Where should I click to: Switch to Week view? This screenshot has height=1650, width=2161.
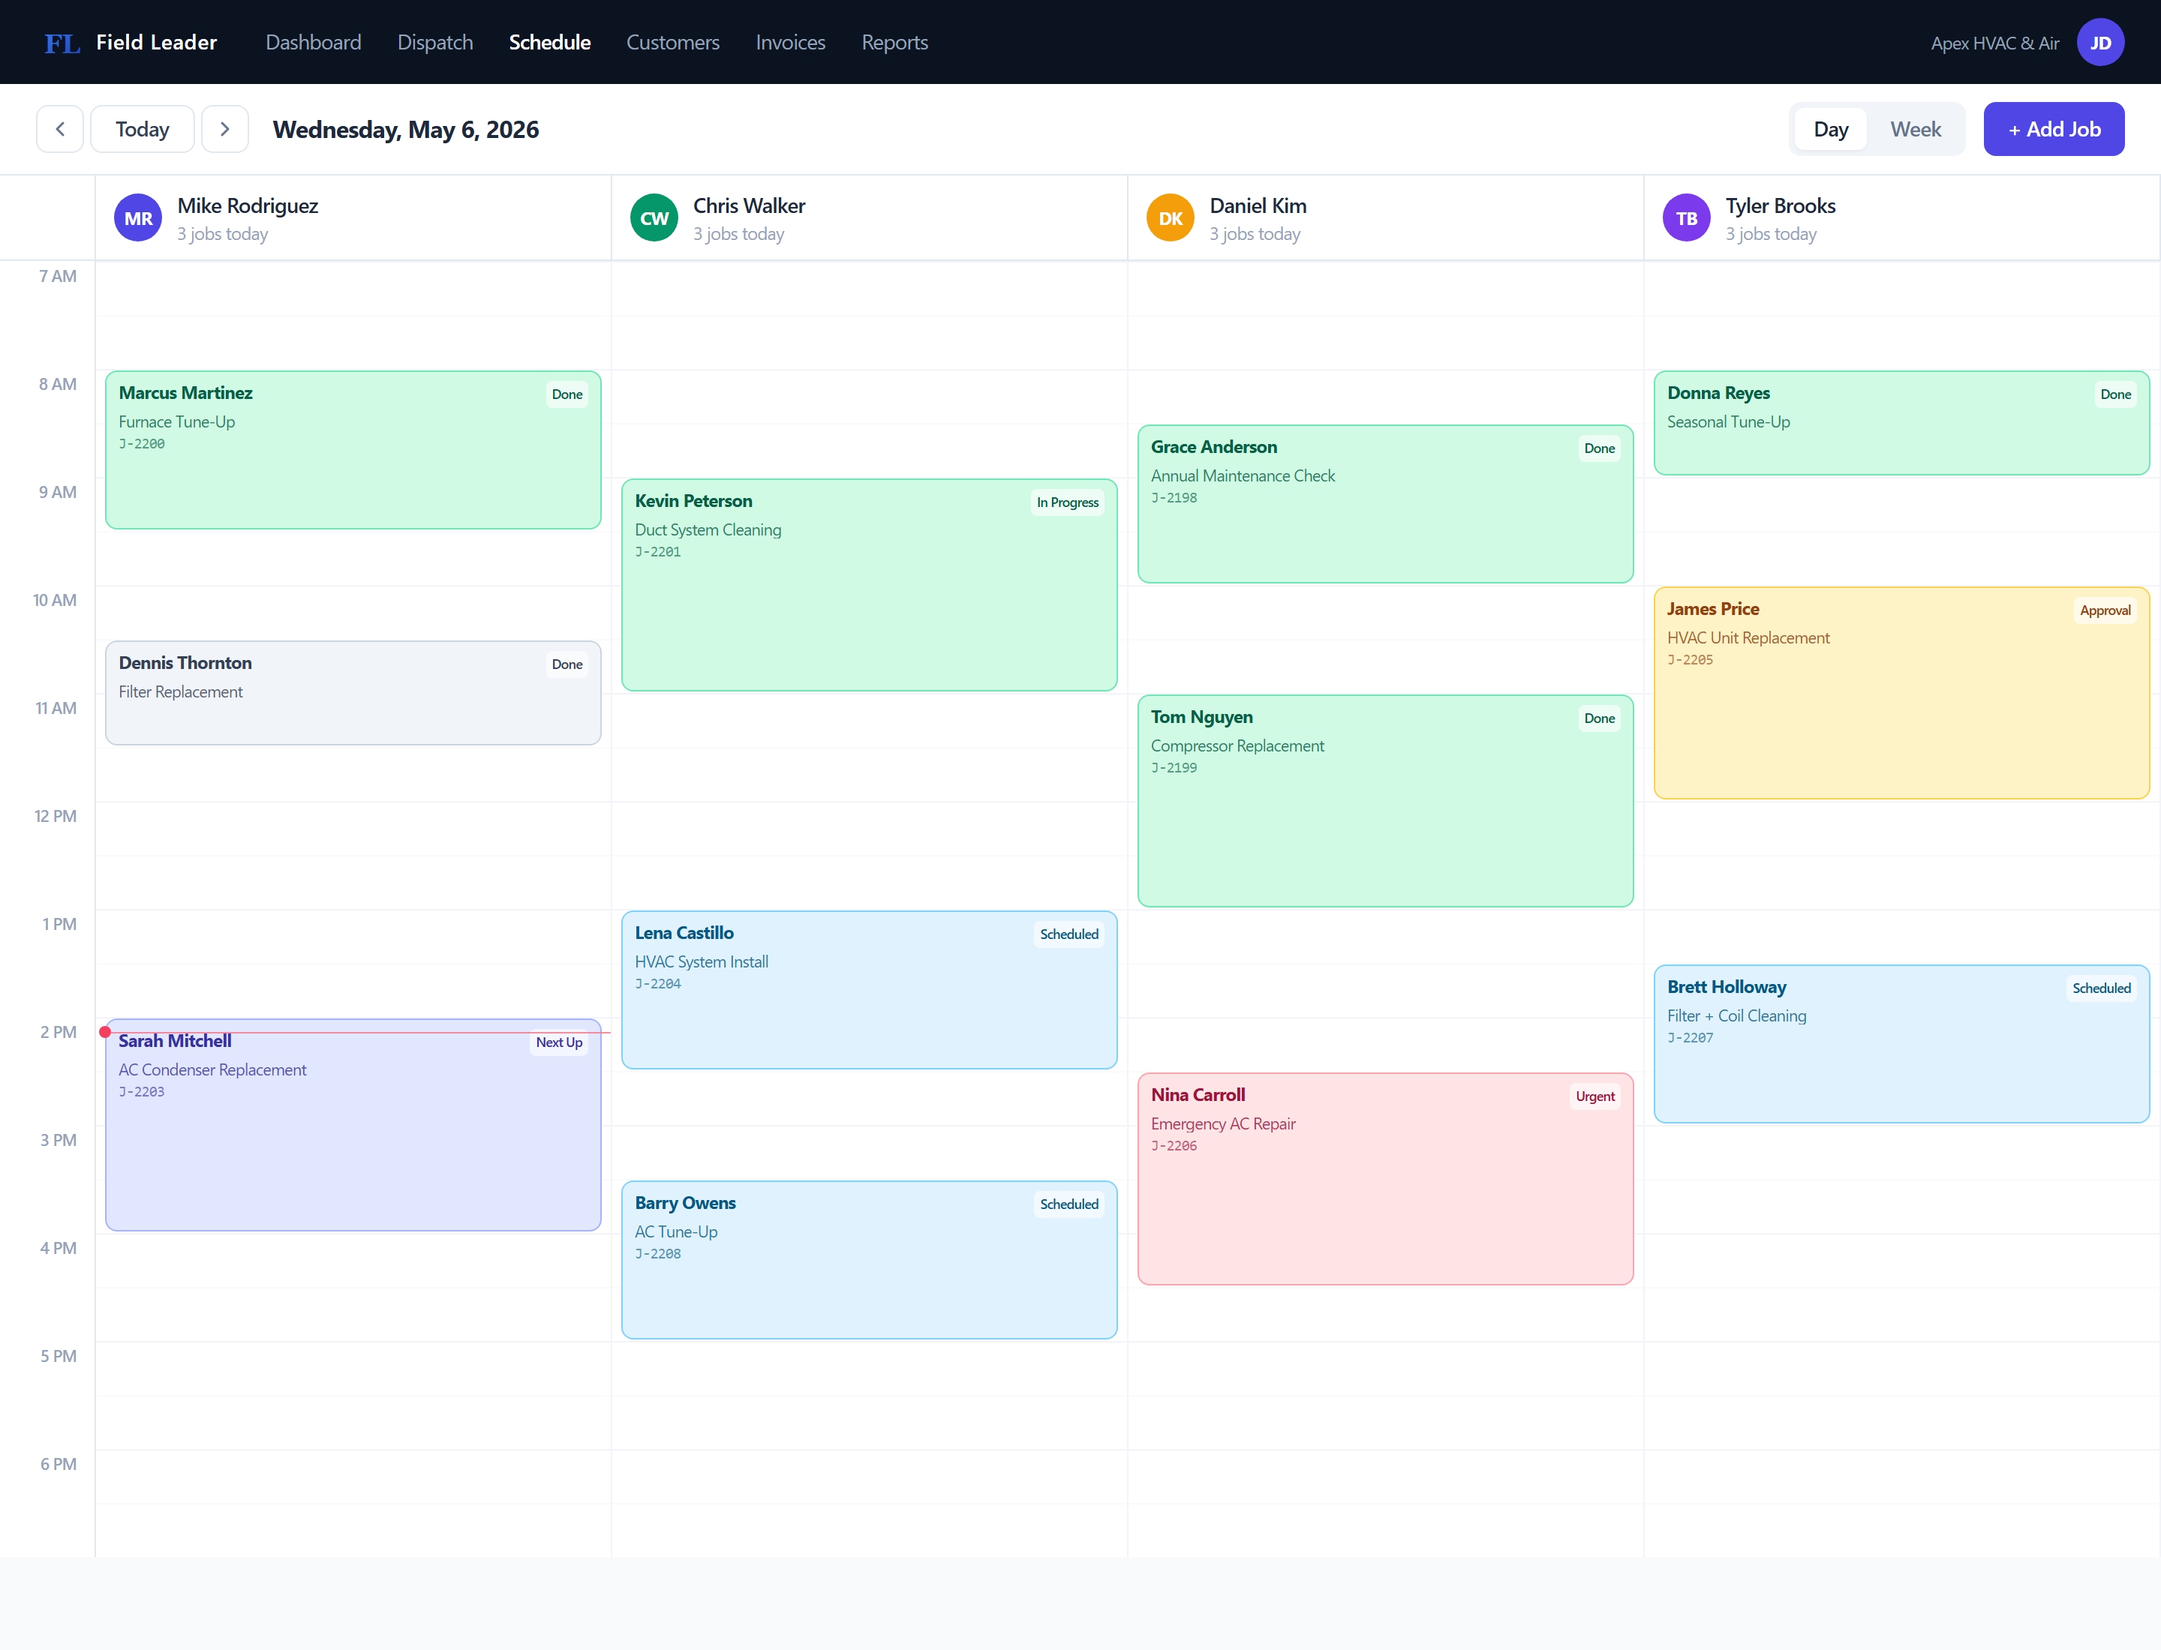click(1916, 129)
